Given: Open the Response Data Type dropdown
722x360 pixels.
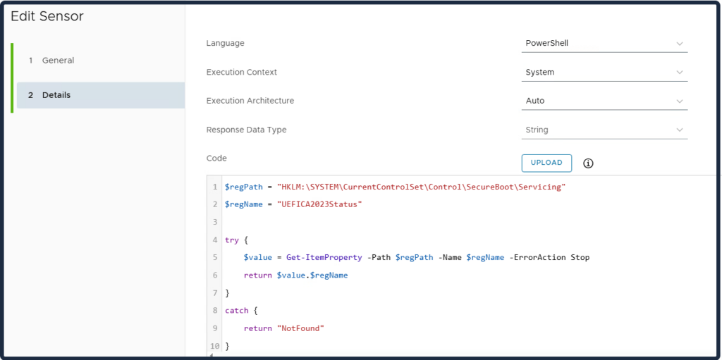Looking at the screenshot, I should pos(604,130).
